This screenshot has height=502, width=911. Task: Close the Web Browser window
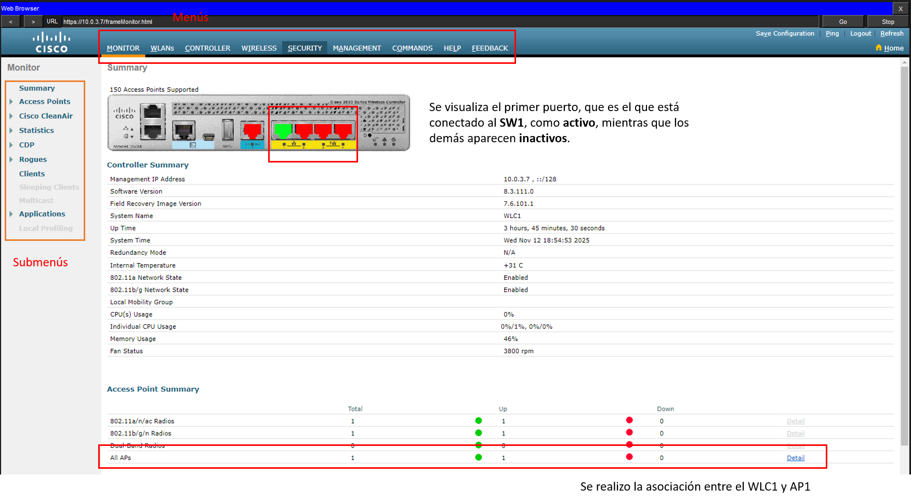(901, 9)
